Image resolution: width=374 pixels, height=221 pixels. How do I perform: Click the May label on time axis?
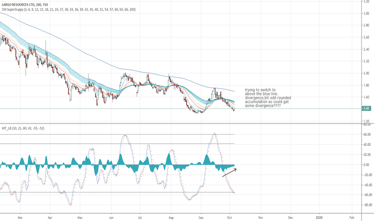pyautogui.click(x=80, y=218)
